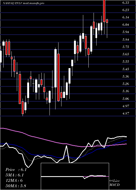Click the 12MA : 6 readout
136x190 pixels.
pos(14,180)
